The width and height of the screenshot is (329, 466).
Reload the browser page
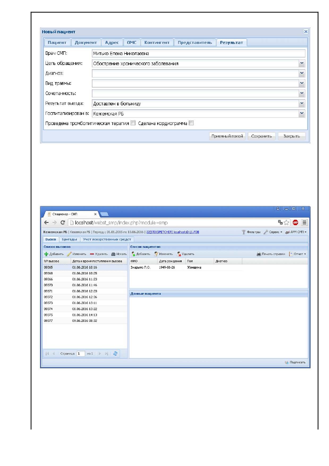point(63,223)
